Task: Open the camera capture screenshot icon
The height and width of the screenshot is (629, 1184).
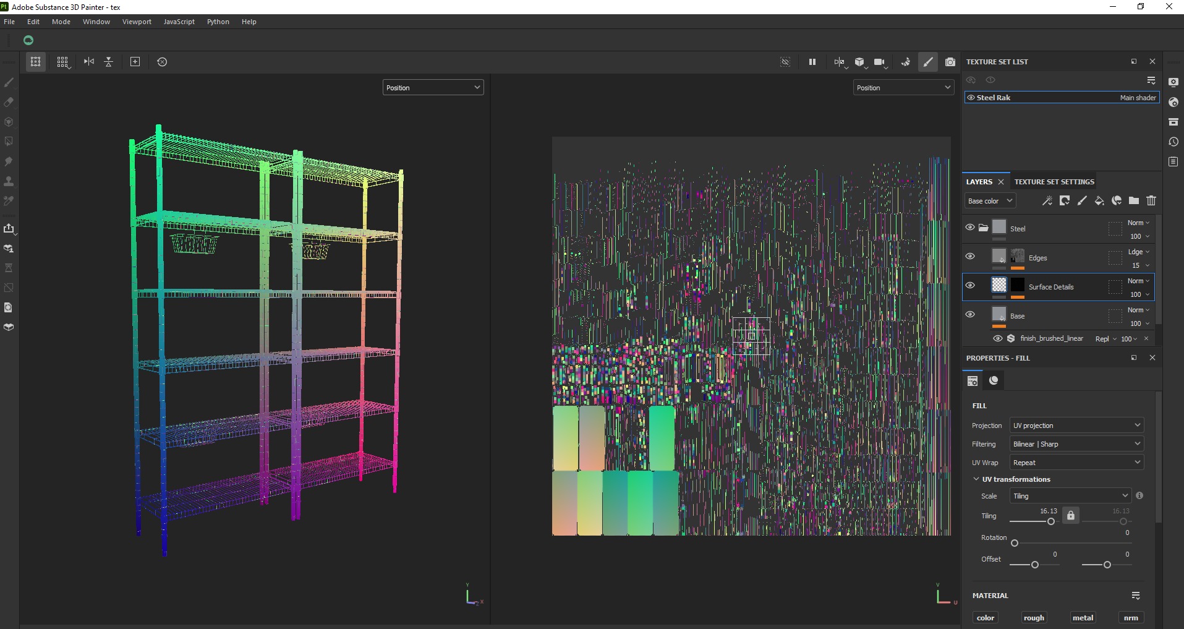Action: pos(950,62)
